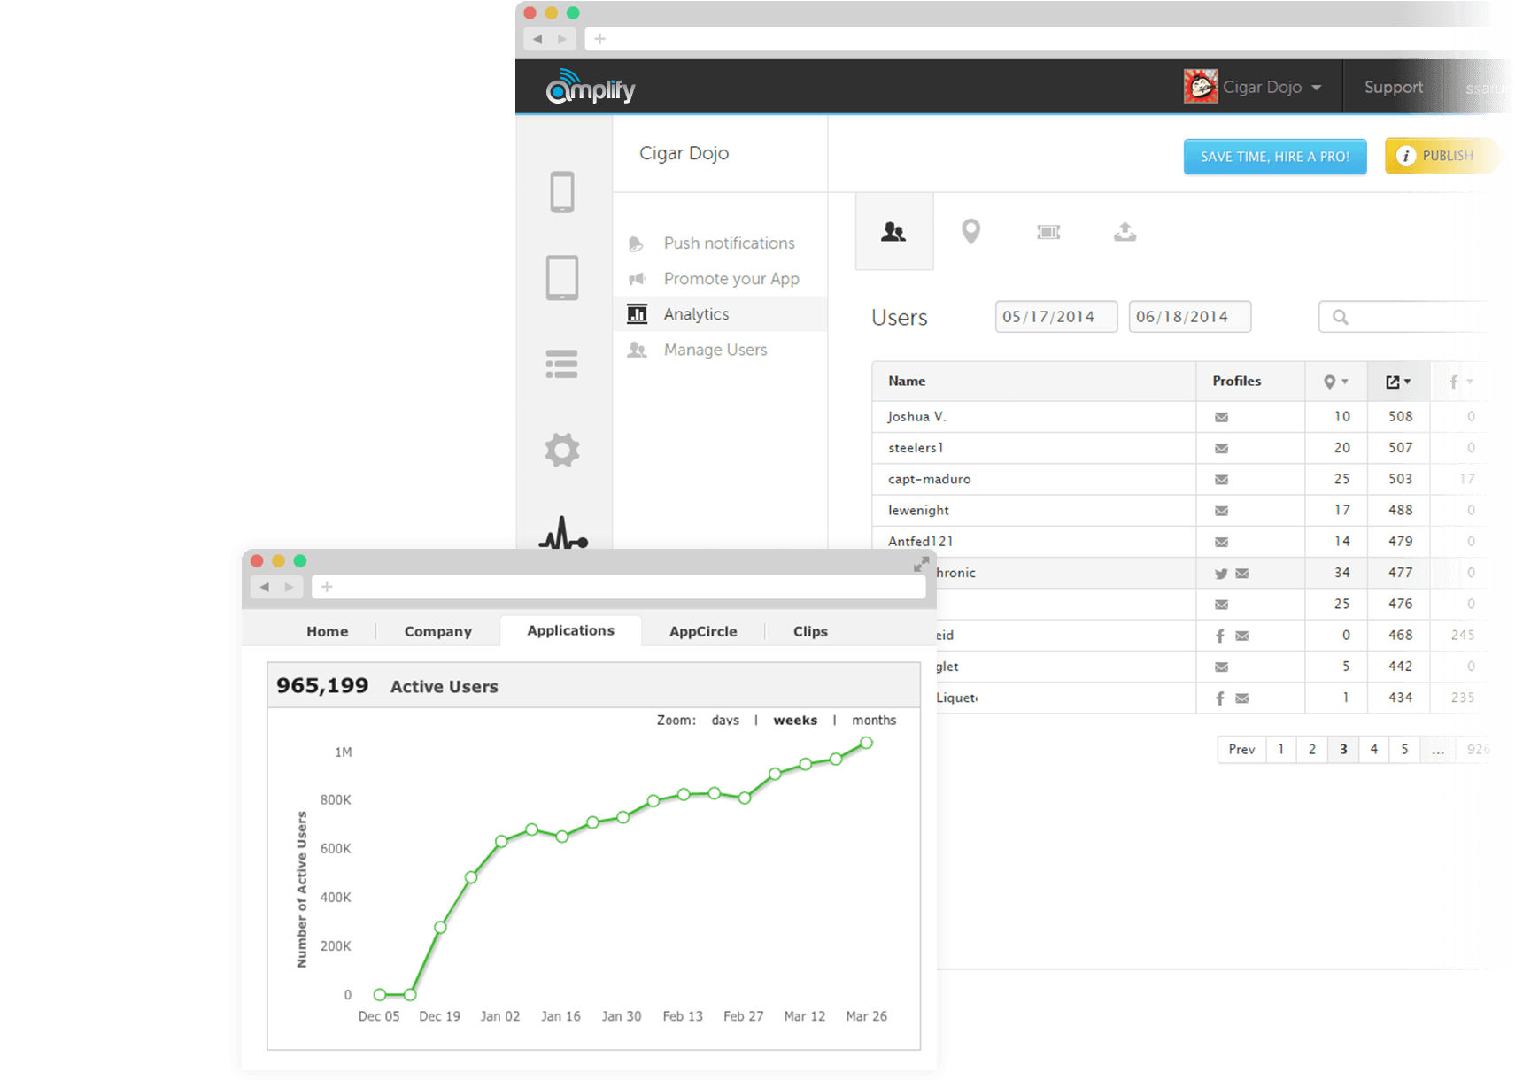Click email icon in the 442 row

pyautogui.click(x=1221, y=667)
